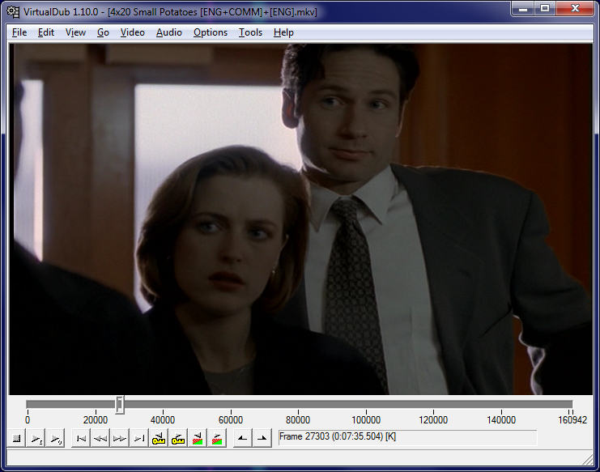The width and height of the screenshot is (600, 472).
Task: Open the Audio menu
Action: (168, 32)
